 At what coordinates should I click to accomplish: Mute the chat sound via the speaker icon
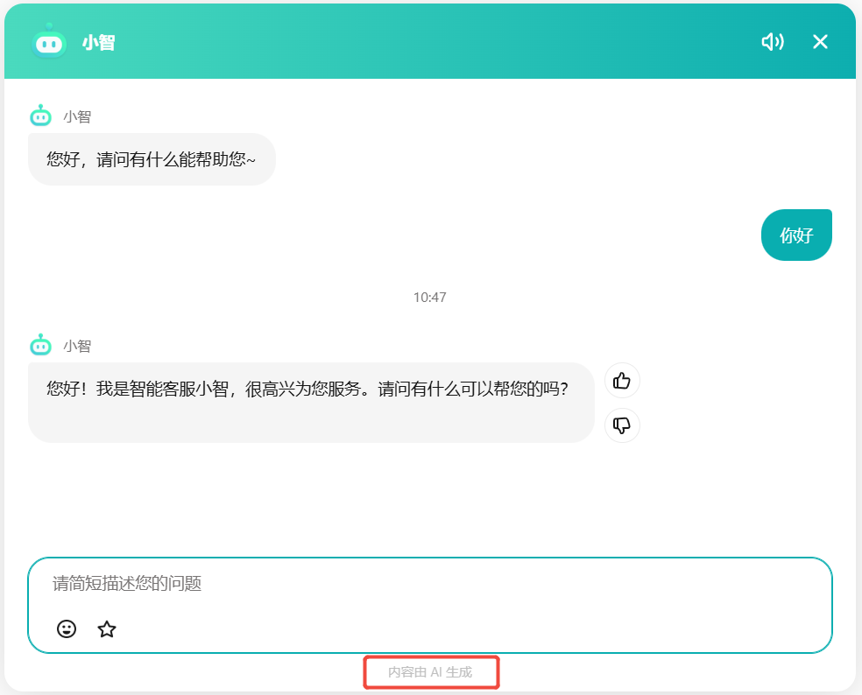(773, 41)
